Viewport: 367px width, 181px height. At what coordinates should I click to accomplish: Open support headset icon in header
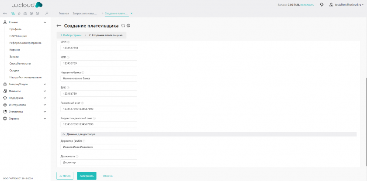tap(322, 4)
